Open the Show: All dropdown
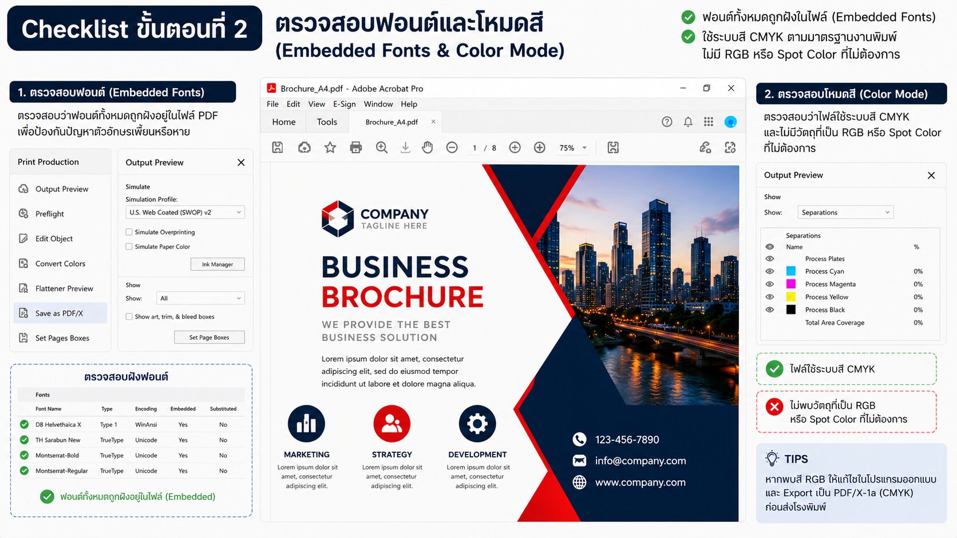Screen dimensions: 957x538 [200, 298]
